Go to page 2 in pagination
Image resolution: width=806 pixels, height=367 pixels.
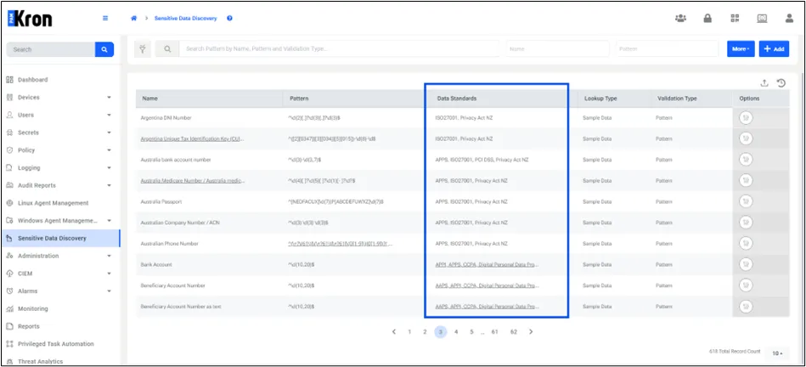pos(425,332)
